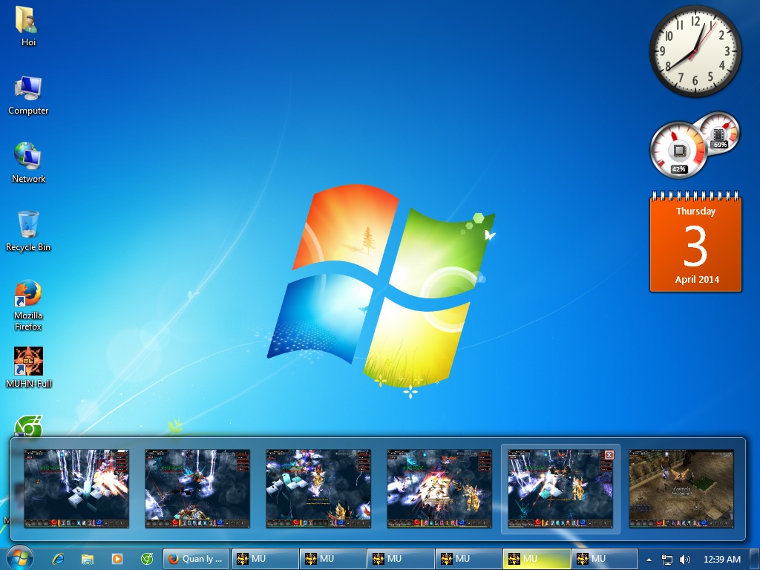Screen dimensions: 760x570
Task: Click the second MU taskbar button
Action: (x=332, y=559)
